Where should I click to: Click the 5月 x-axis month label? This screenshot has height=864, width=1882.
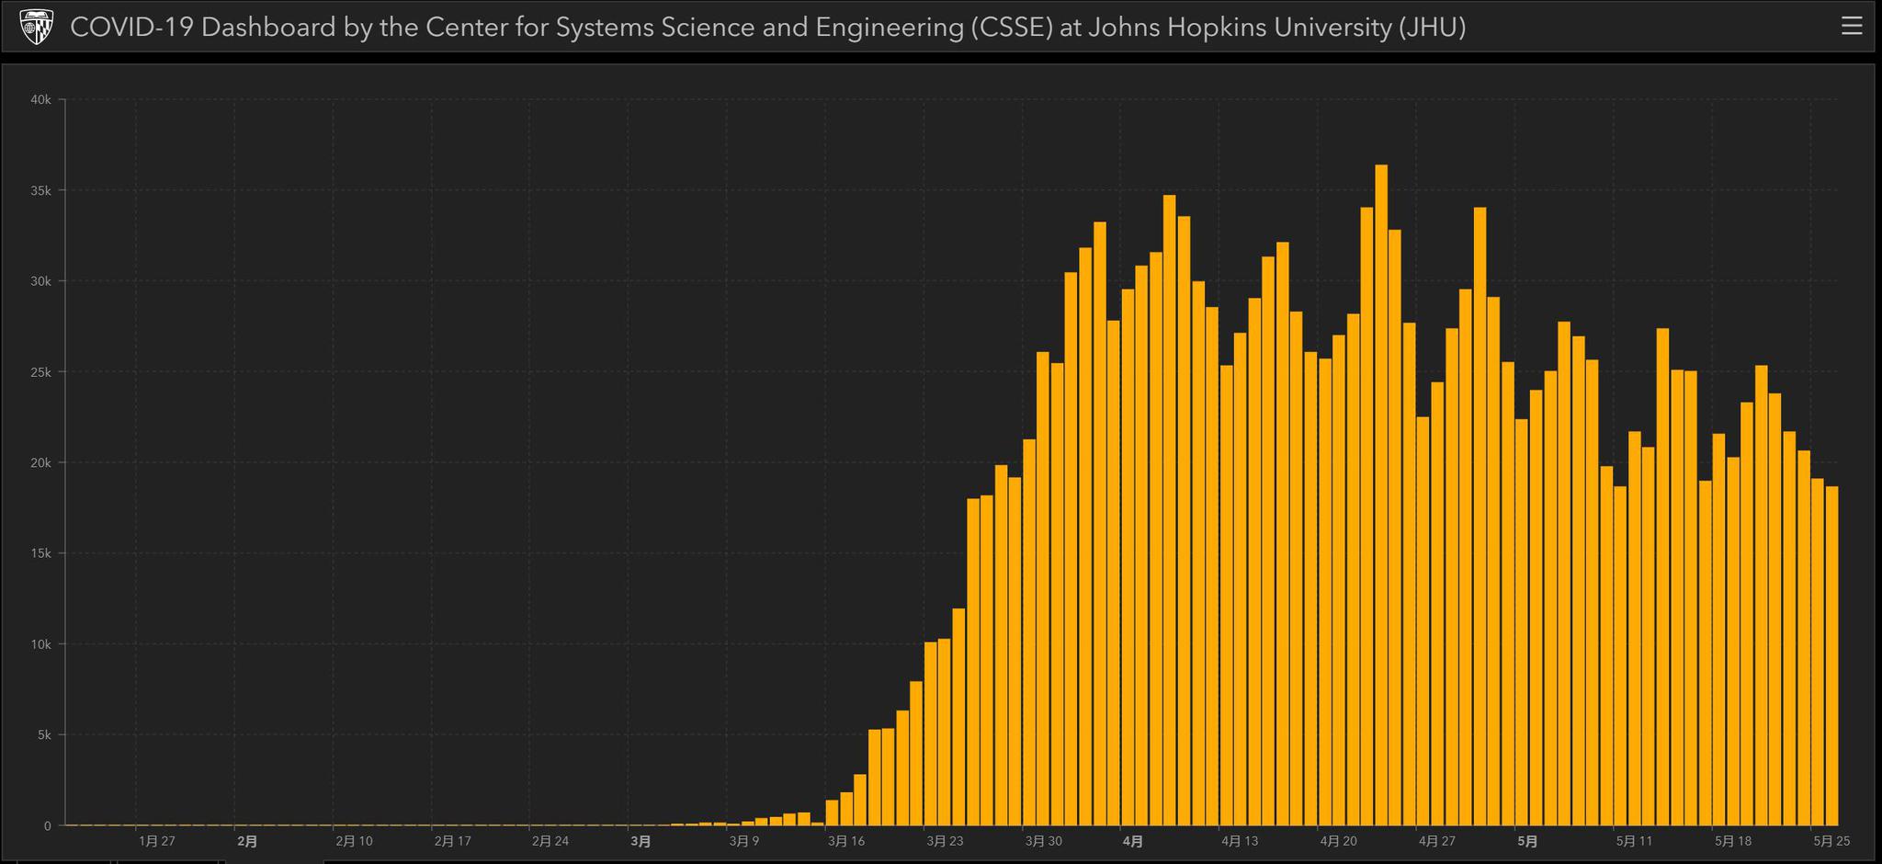point(1527,841)
